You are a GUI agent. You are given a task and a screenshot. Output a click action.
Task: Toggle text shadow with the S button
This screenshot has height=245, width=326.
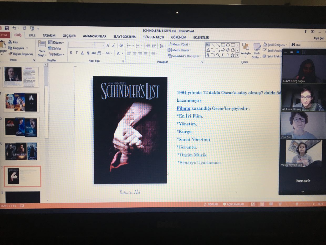88,53
